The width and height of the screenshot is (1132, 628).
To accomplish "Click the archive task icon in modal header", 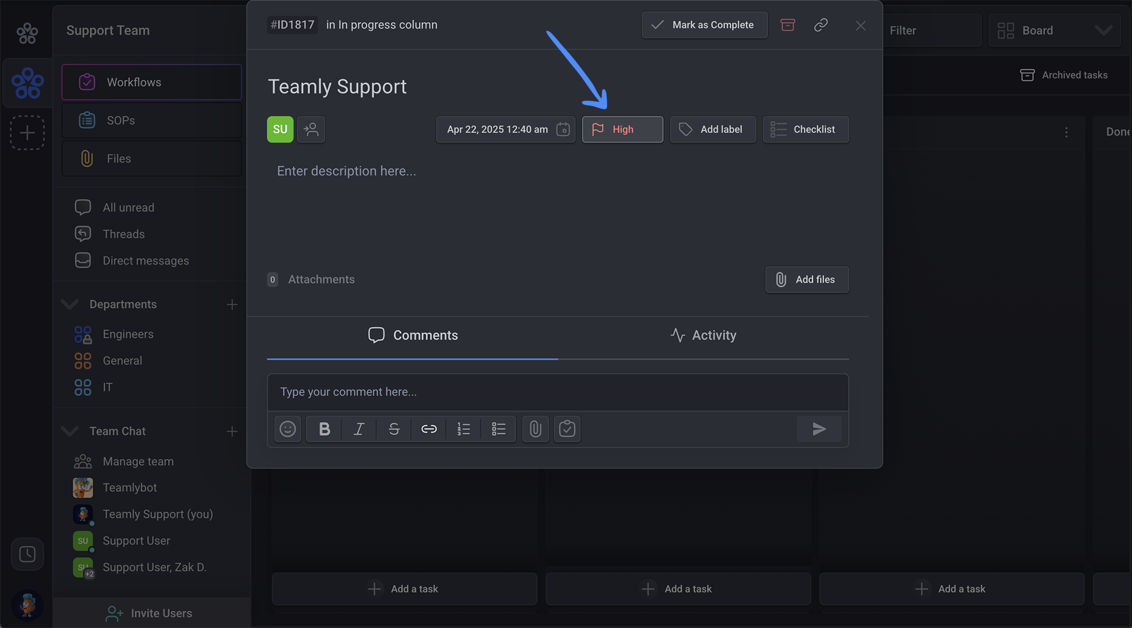I will click(x=787, y=25).
